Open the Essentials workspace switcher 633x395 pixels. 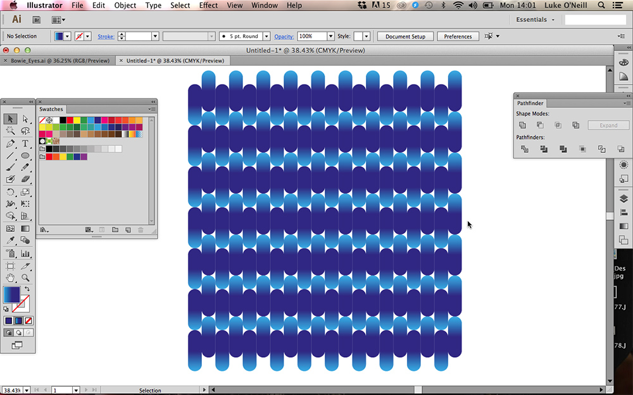click(x=536, y=20)
